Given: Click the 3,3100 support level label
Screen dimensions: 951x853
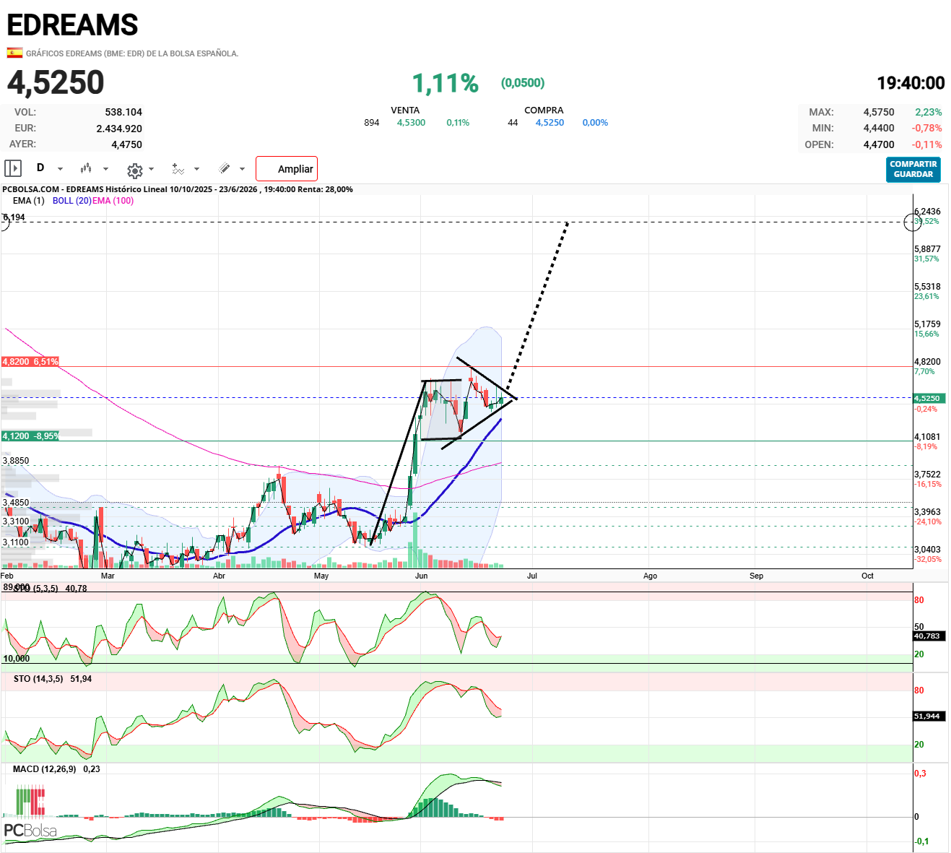Looking at the screenshot, I should pos(16,521).
